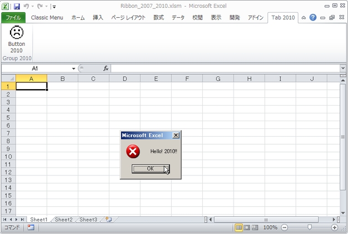Click the horizontal scrollbar right arrow
Viewport: 348px width, 234px height.
(x=334, y=220)
